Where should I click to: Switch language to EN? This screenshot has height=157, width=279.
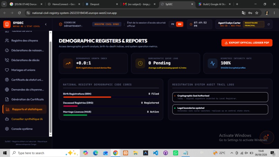[x=180, y=24]
